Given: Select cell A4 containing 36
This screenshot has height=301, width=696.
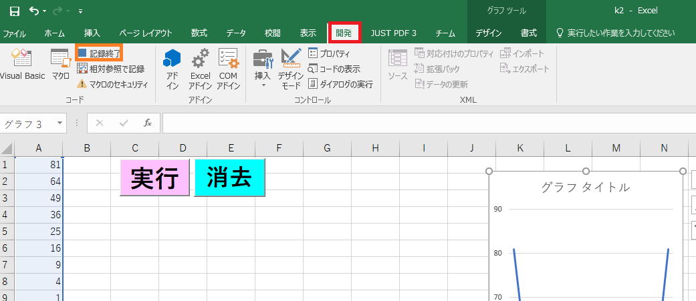Looking at the screenshot, I should pos(39,215).
